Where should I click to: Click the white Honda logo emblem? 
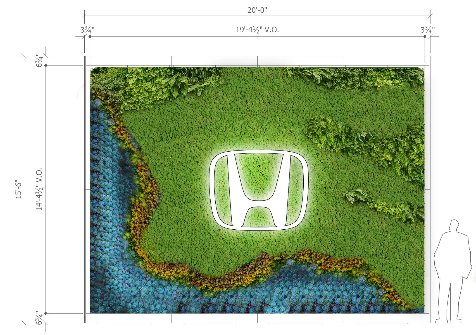(259, 190)
